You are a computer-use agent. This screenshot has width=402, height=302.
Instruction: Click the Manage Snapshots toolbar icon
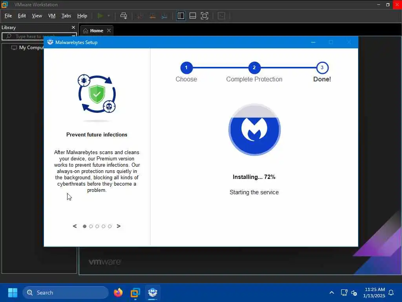point(164,16)
